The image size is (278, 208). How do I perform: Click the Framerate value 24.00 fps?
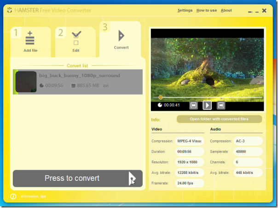pyautogui.click(x=189, y=183)
